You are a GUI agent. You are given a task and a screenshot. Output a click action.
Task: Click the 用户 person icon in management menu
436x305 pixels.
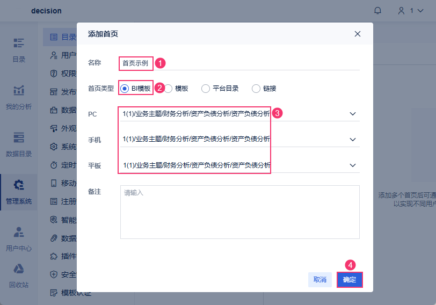pyautogui.click(x=54, y=55)
